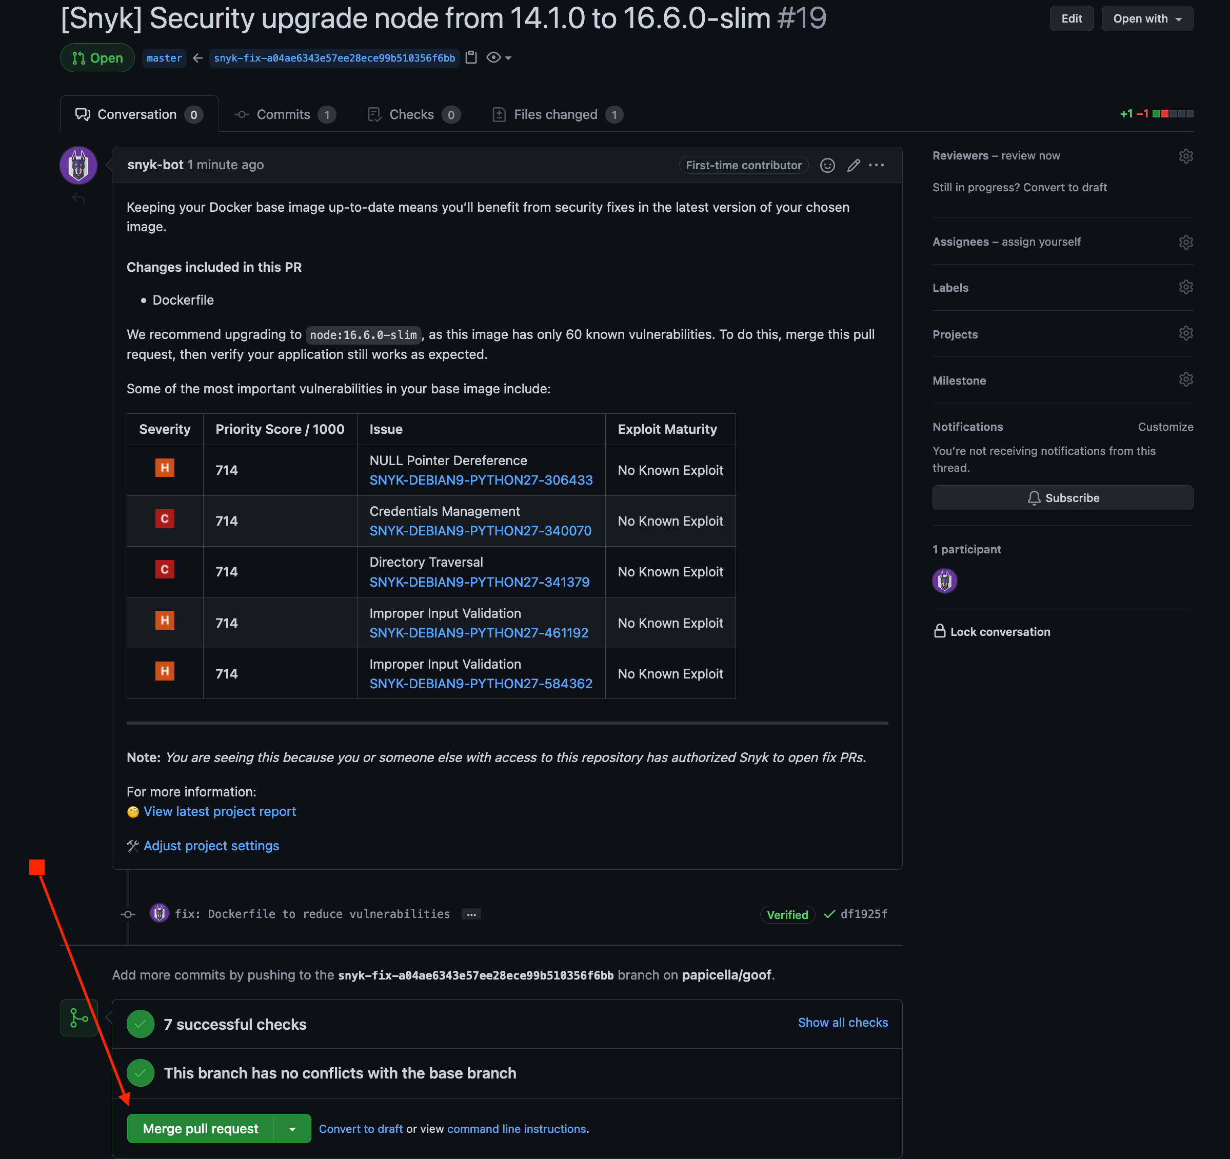This screenshot has height=1159, width=1230.
Task: Open the comment's three-dot options menu
Action: click(876, 165)
